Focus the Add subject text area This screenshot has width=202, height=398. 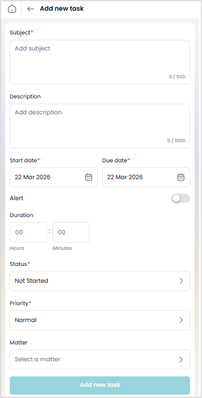tap(100, 62)
